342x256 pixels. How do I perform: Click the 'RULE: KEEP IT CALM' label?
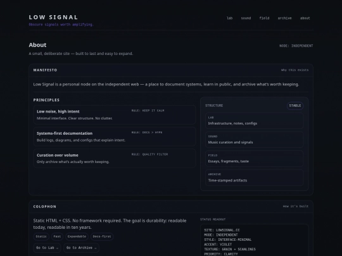(x=148, y=111)
